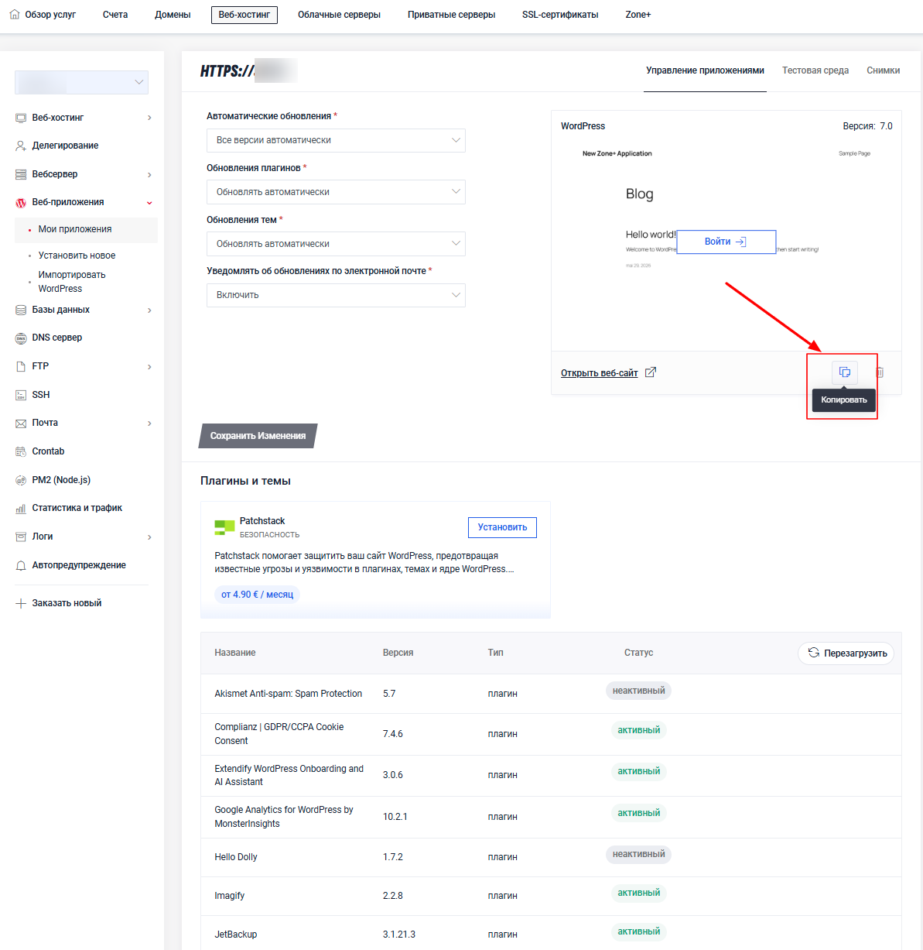Viewport: 923px width, 950px height.
Task: Click version 10.2.1 of Google Analytics plugin
Action: (395, 817)
